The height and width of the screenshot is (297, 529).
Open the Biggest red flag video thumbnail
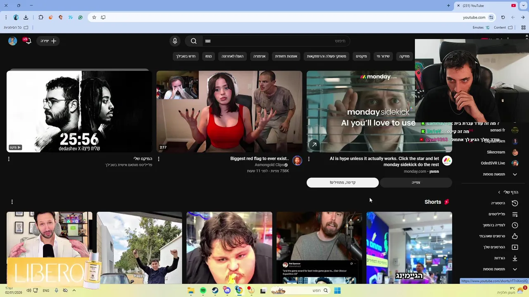pos(229,111)
